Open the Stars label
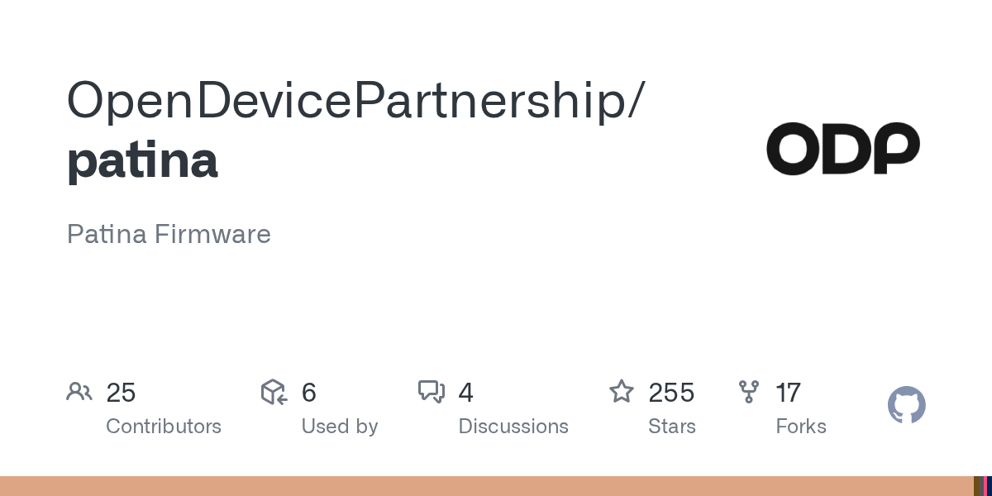Screen dimensions: 992x496 coord(672,427)
